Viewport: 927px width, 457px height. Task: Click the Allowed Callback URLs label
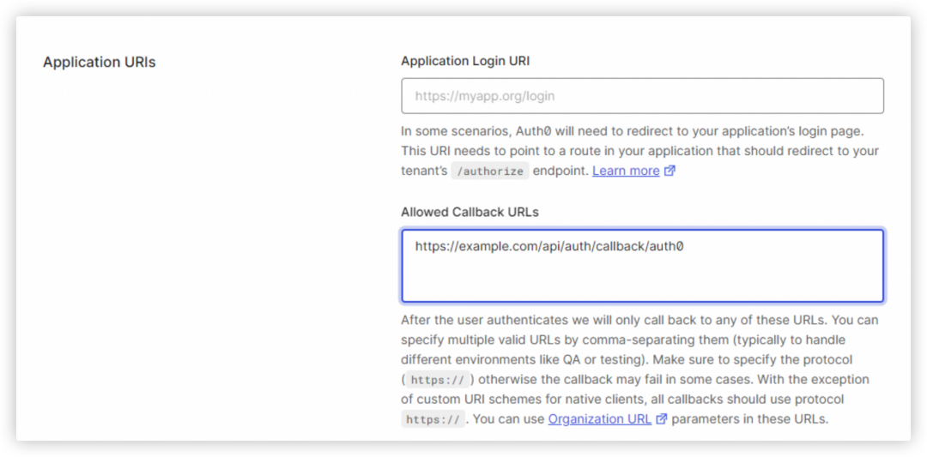tap(470, 212)
